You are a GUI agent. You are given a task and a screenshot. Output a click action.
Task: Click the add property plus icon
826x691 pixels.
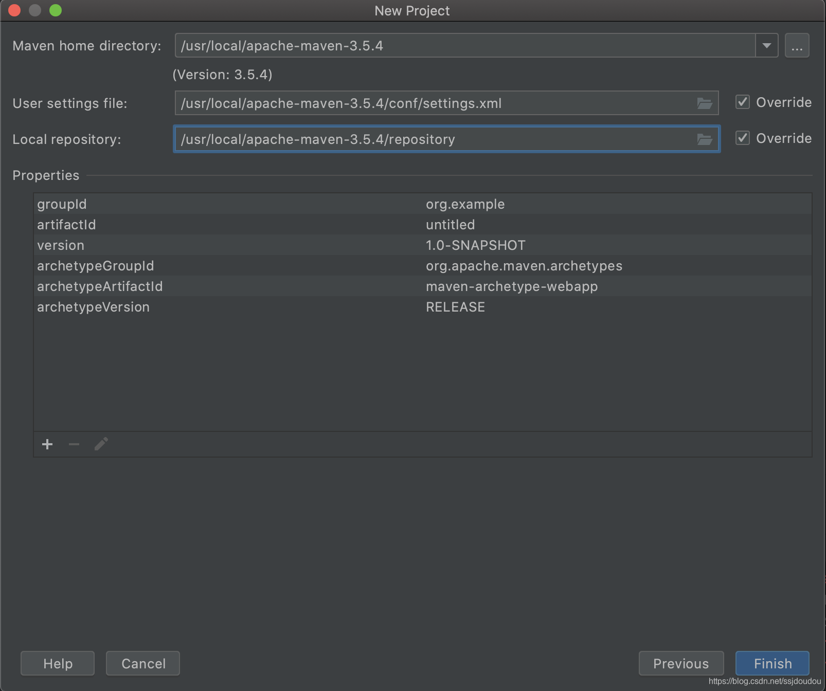click(47, 444)
